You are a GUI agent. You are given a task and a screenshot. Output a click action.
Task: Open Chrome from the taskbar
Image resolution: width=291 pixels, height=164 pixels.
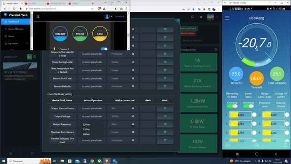92,161
